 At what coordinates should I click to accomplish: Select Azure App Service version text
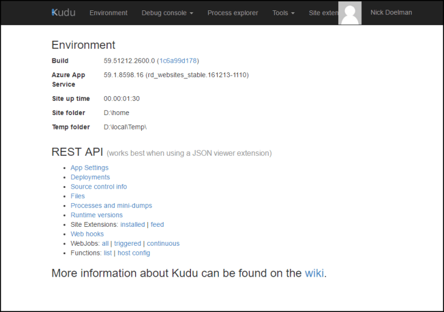pyautogui.click(x=176, y=75)
